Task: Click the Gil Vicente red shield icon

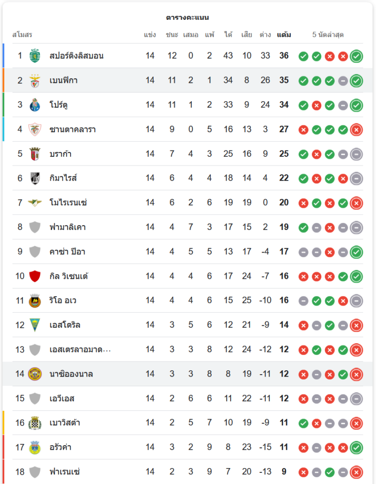Action: 35,276
